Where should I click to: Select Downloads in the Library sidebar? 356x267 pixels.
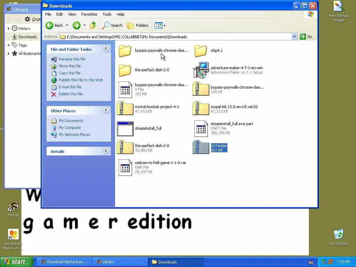(24, 37)
